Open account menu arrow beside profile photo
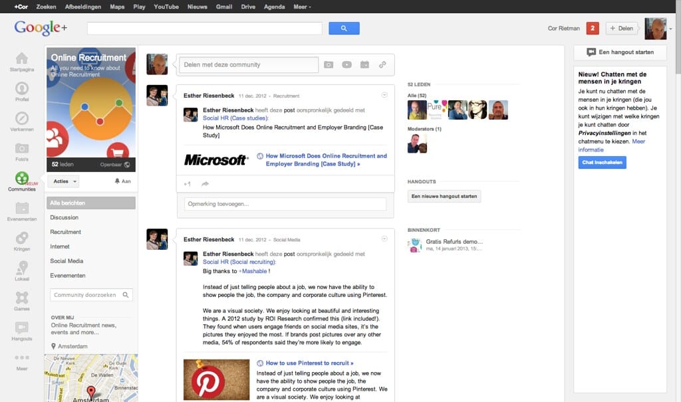681x402 pixels. pos(670,29)
